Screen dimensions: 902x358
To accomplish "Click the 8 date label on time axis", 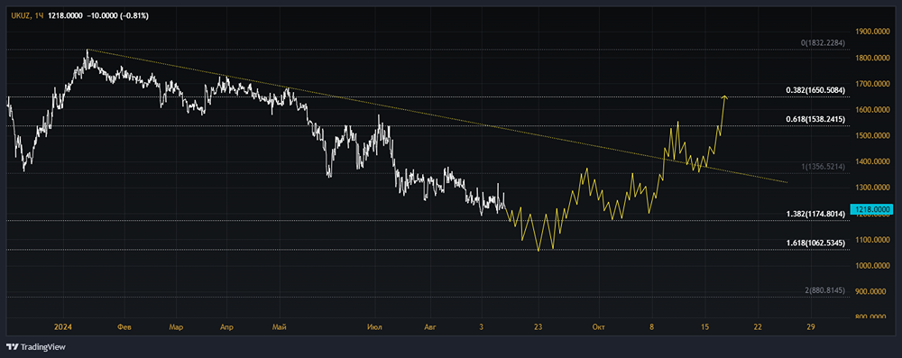I will 652,327.
